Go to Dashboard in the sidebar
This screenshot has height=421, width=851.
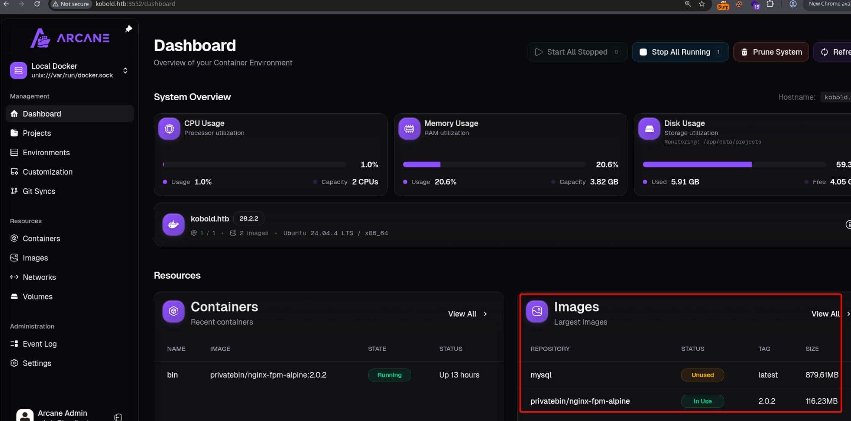tap(70, 114)
